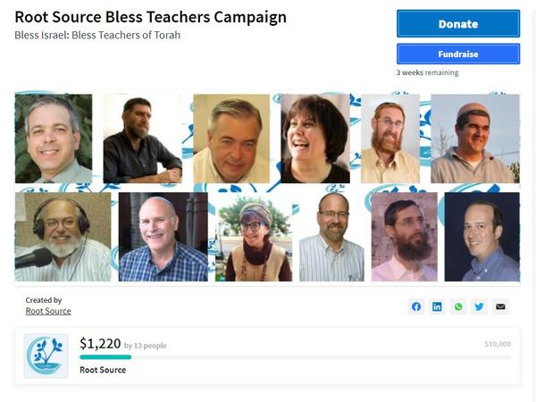The height and width of the screenshot is (402, 536).
Task: Select photo of woman with glasses and headscarf
Action: [x=254, y=239]
